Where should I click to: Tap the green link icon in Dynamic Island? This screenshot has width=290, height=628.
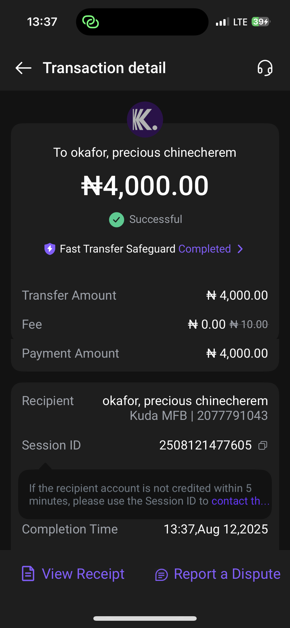coord(91,22)
